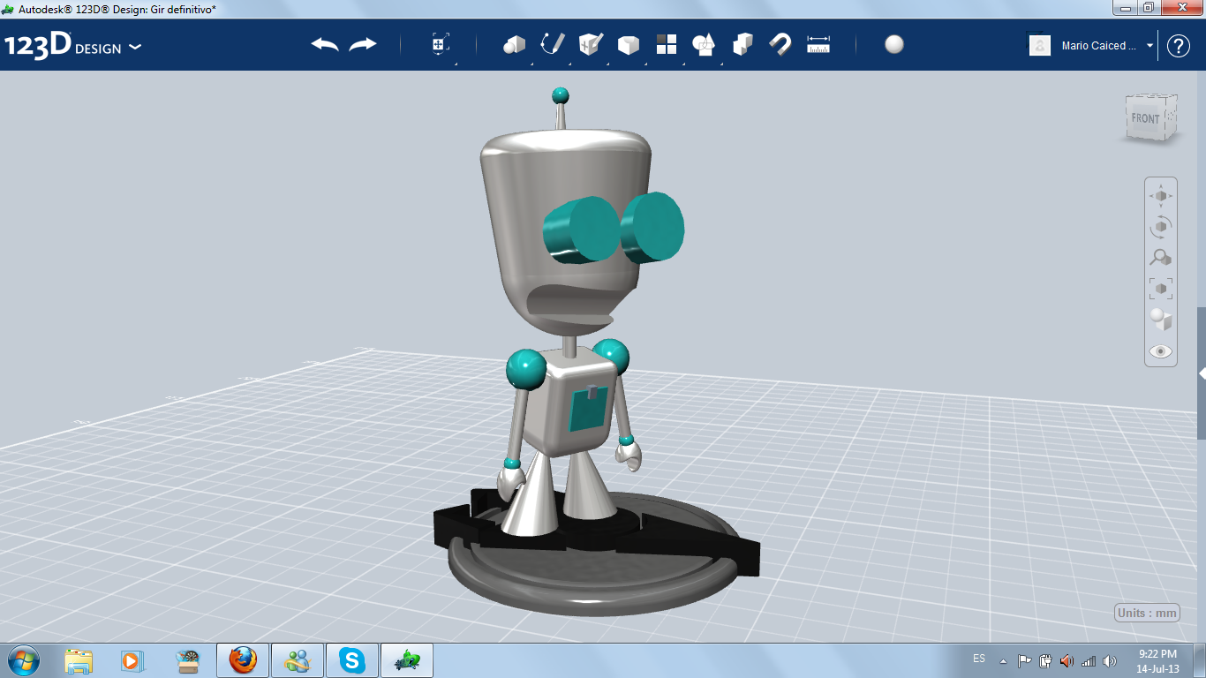Image resolution: width=1206 pixels, height=678 pixels.
Task: Expand the Transform tool's corner arrow
Action: point(456,64)
